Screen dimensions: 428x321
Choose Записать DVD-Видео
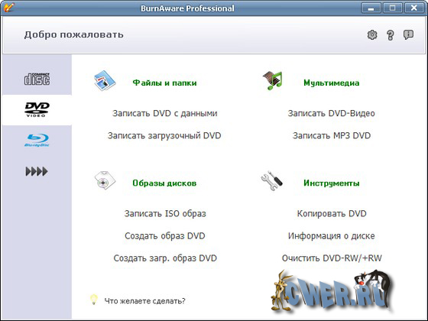tap(332, 113)
